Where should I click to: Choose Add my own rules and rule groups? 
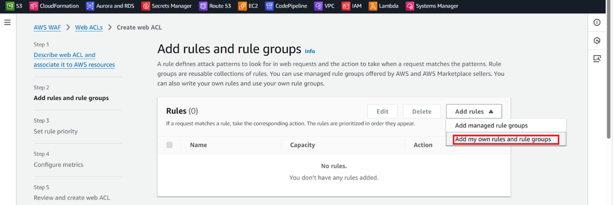coord(506,139)
